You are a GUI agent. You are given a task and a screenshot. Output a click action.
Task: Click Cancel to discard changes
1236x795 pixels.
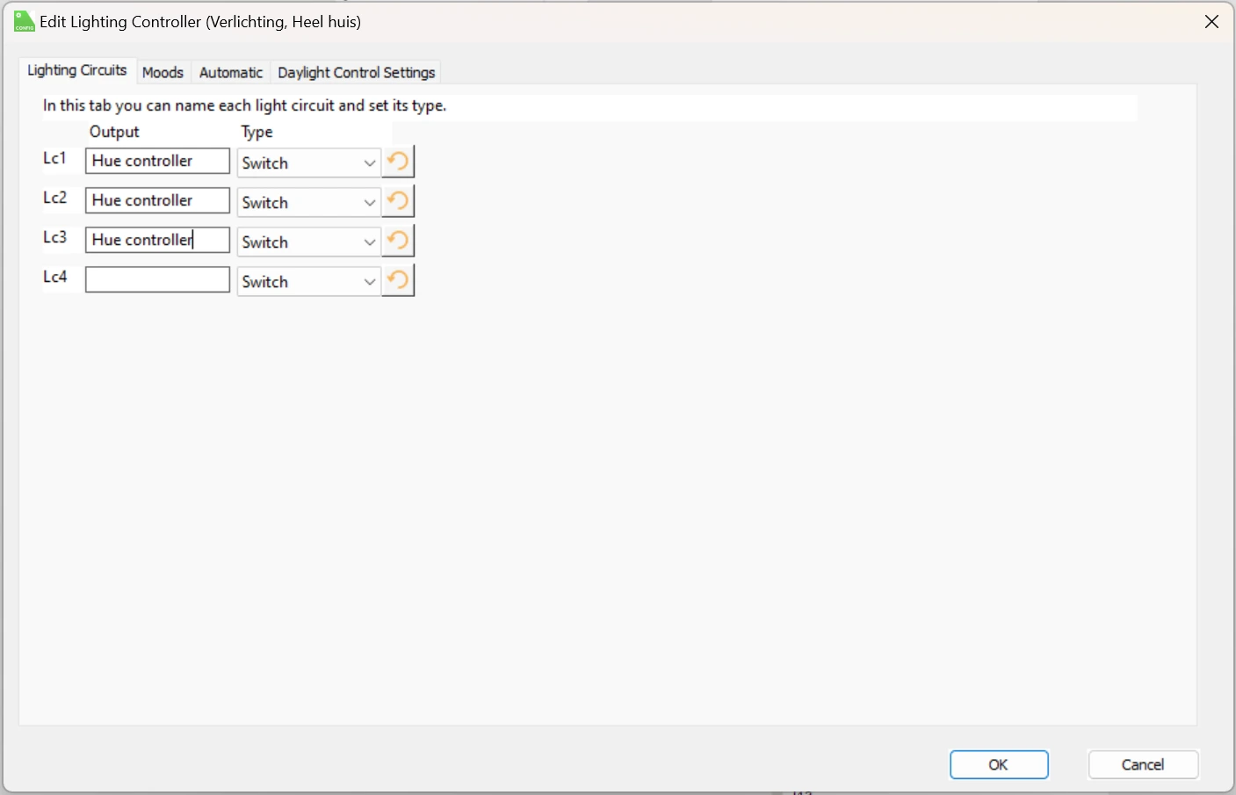tap(1143, 764)
